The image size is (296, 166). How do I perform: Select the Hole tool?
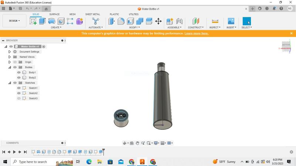tap(61, 21)
